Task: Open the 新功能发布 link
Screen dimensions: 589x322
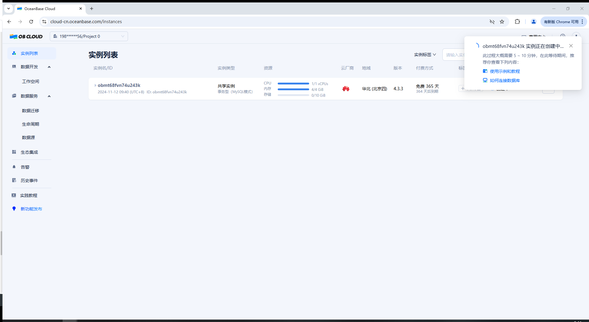Action: point(31,209)
